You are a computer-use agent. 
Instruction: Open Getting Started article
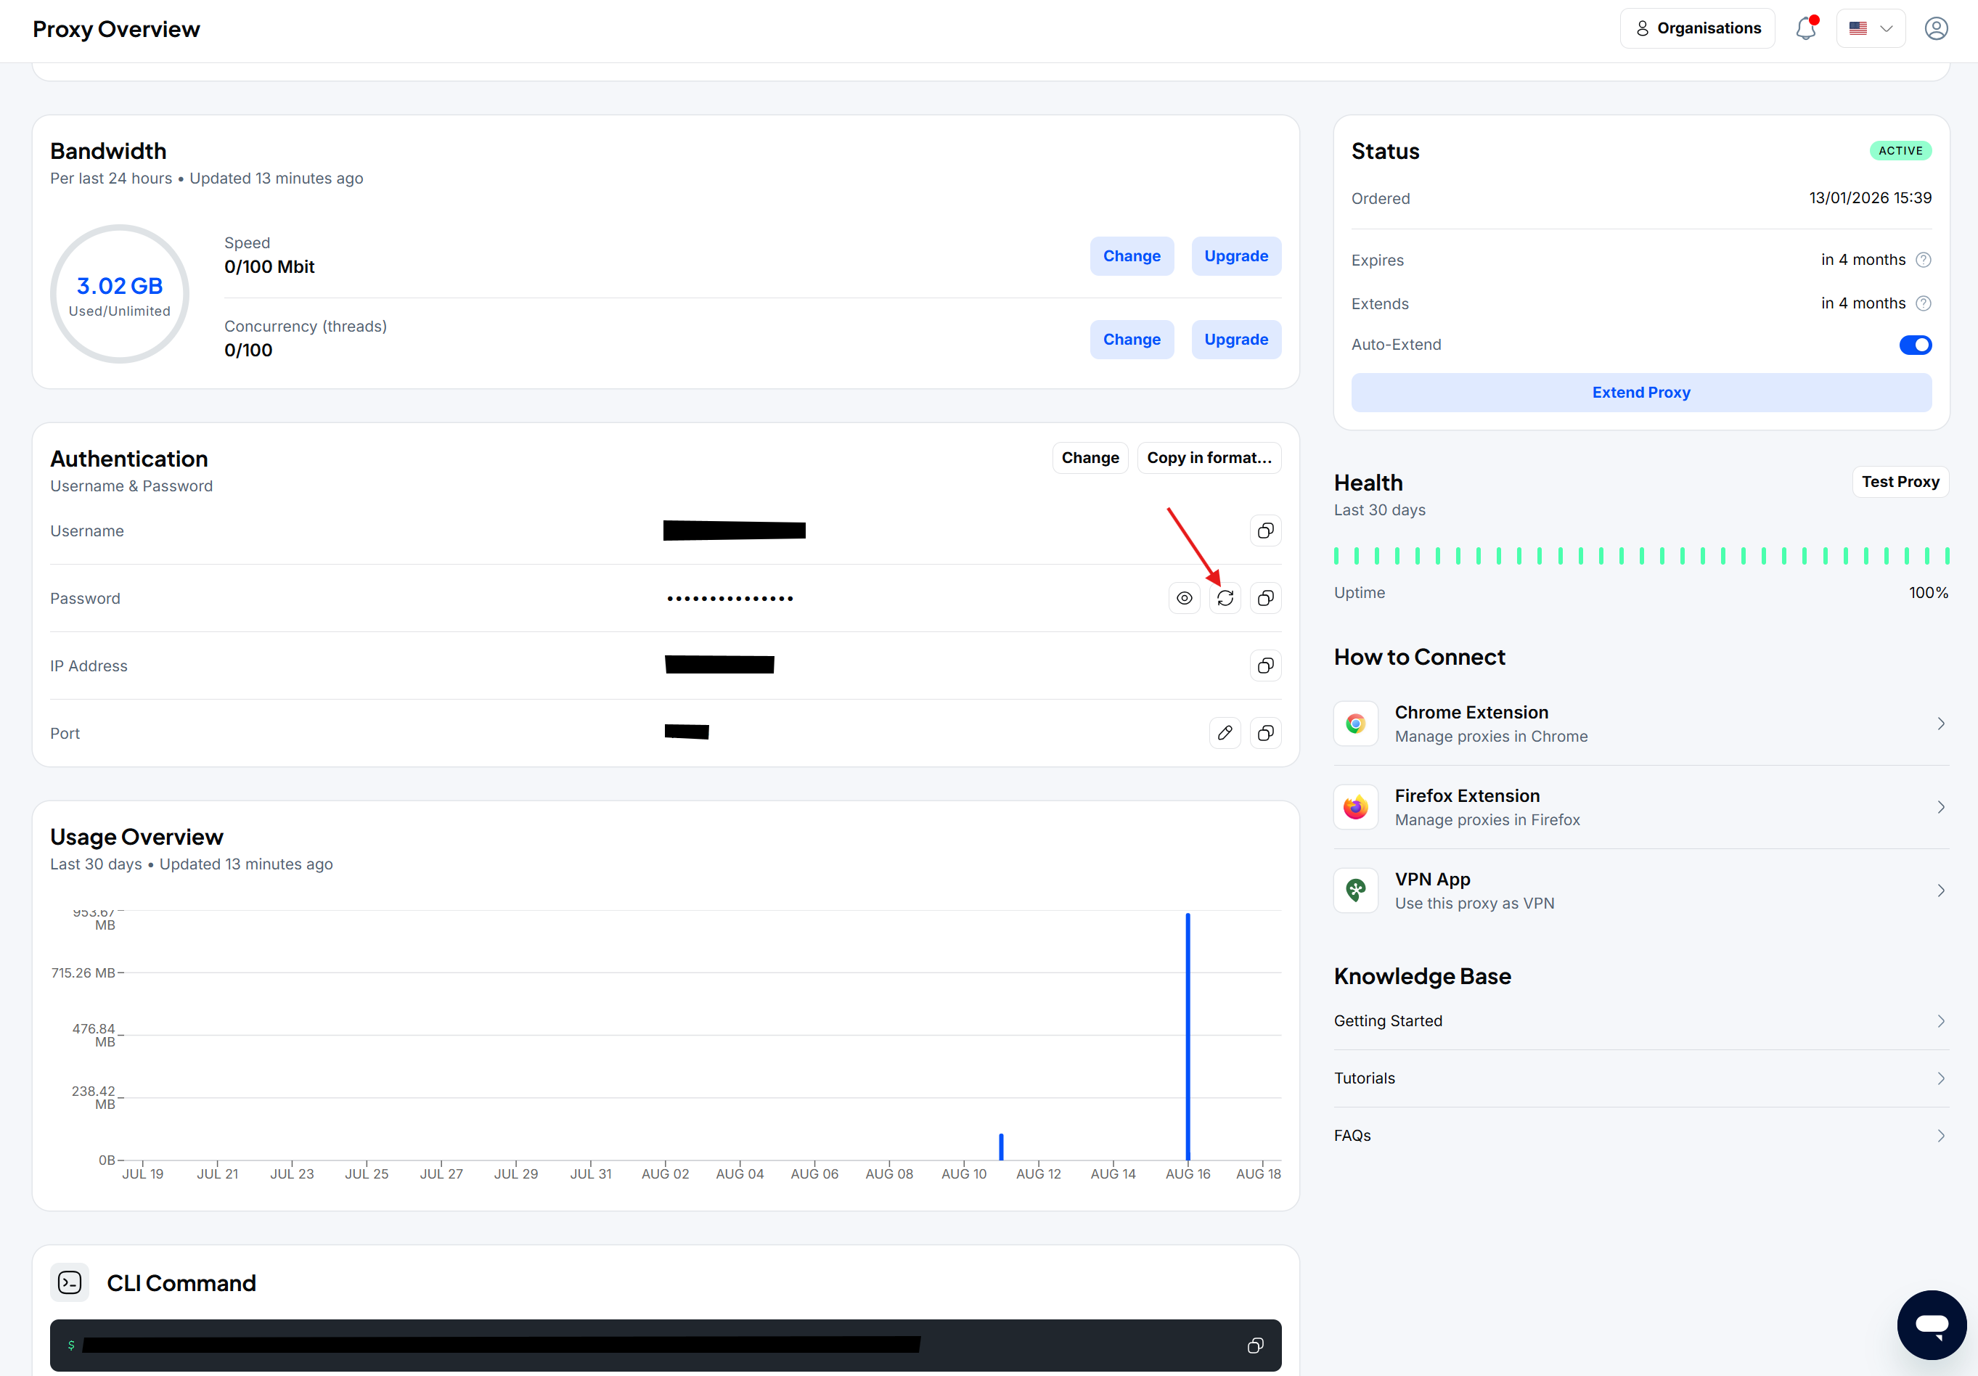[1641, 1021]
